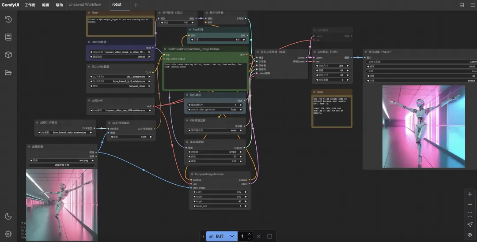Expand the 执行 run button dropdown arrow
This screenshot has height=242, width=477.
(232, 236)
